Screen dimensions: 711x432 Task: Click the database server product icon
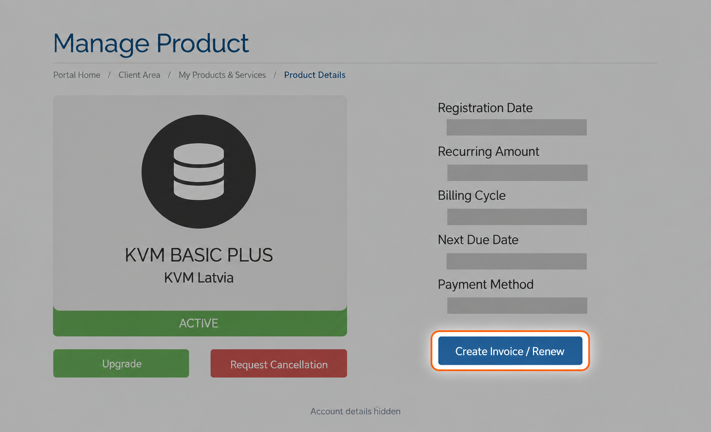click(199, 172)
